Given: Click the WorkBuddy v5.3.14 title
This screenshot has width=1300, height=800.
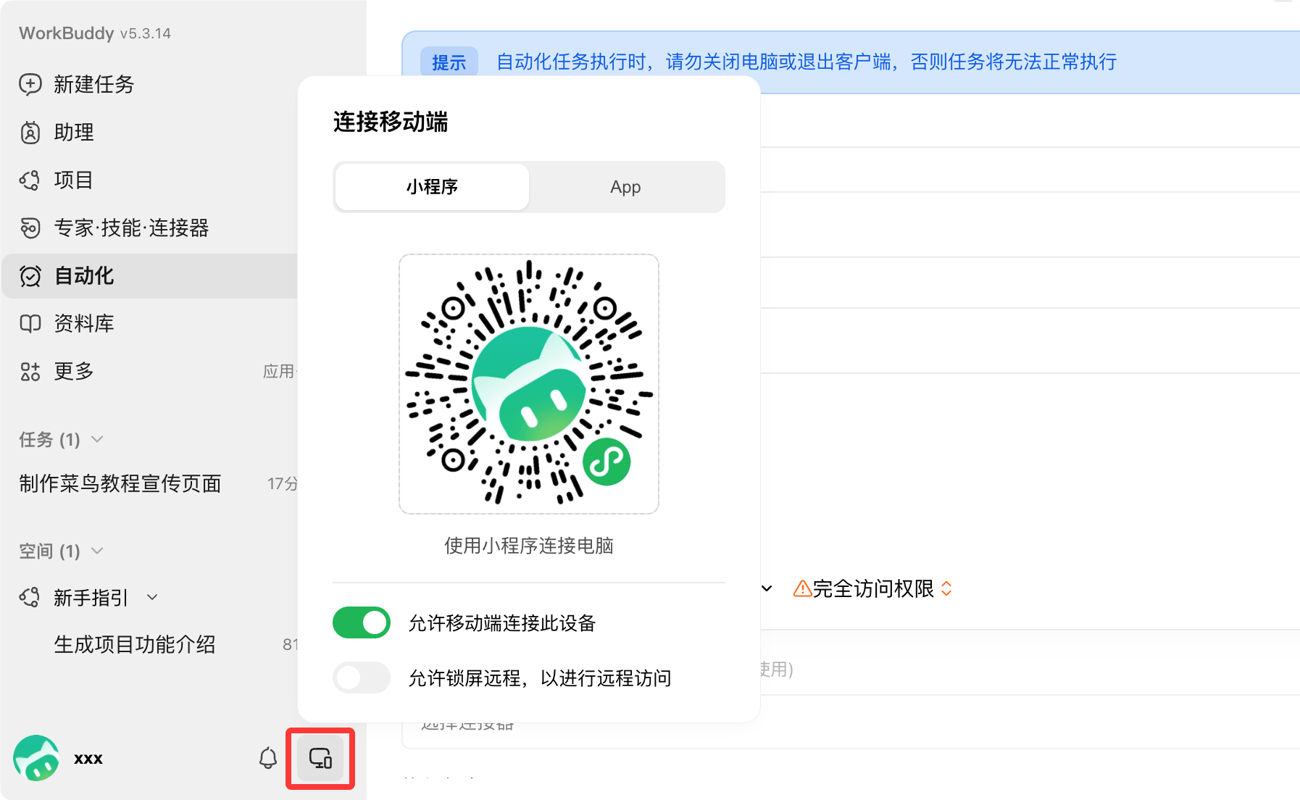Looking at the screenshot, I should tap(95, 33).
